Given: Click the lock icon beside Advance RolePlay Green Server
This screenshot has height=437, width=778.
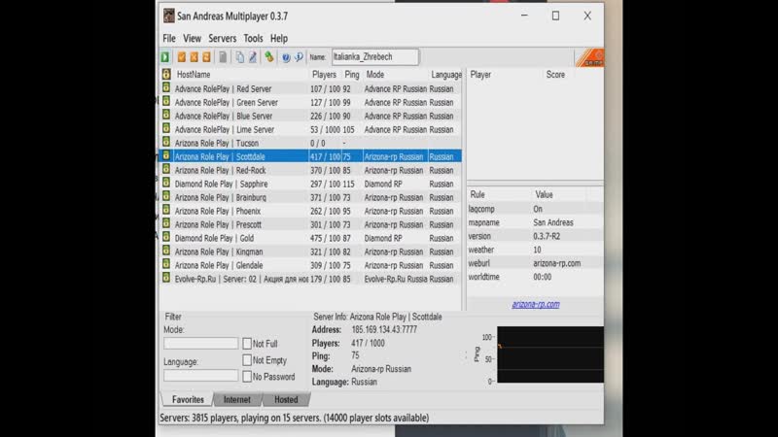Looking at the screenshot, I should [x=166, y=102].
